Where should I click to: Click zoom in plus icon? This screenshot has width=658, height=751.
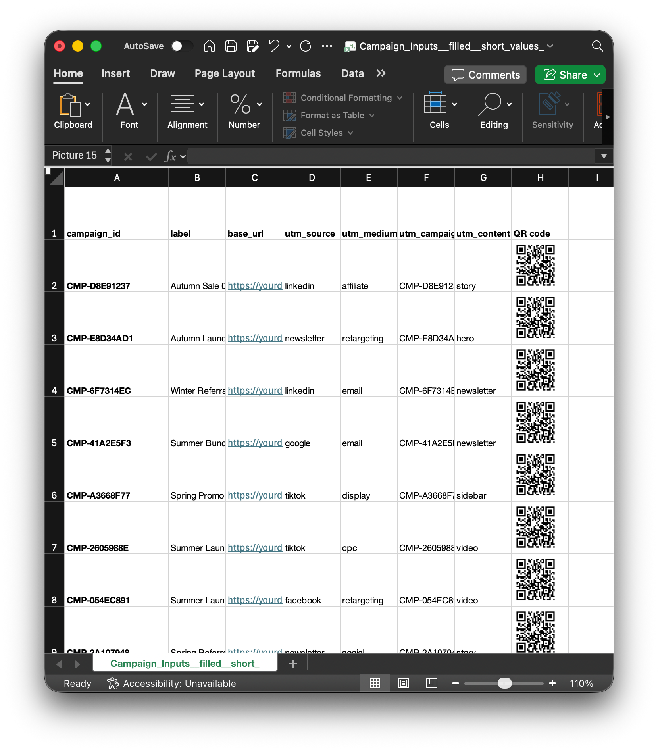pyautogui.click(x=552, y=683)
